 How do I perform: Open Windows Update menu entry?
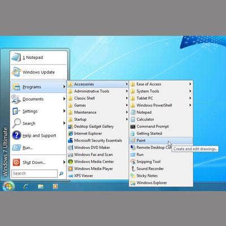click(38, 72)
